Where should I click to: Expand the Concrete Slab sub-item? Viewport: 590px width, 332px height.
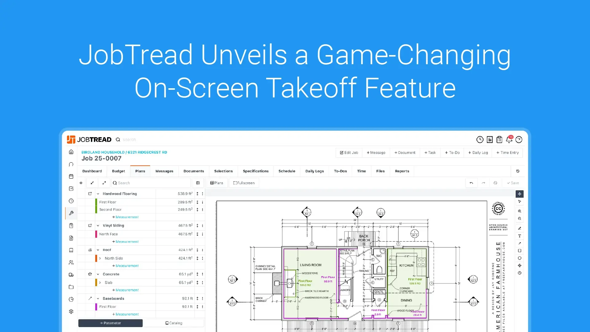100,282
